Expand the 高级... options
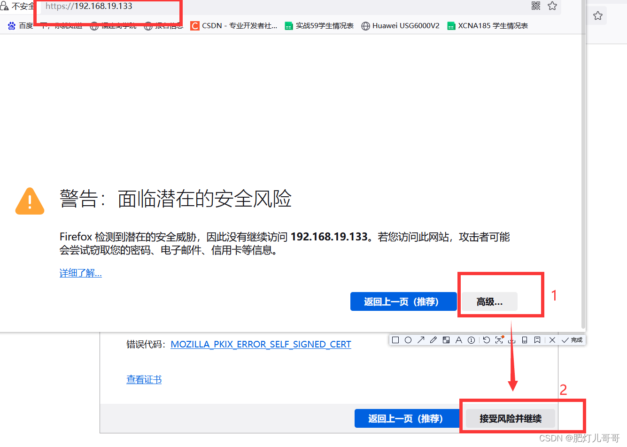This screenshot has height=447, width=627. pos(489,301)
